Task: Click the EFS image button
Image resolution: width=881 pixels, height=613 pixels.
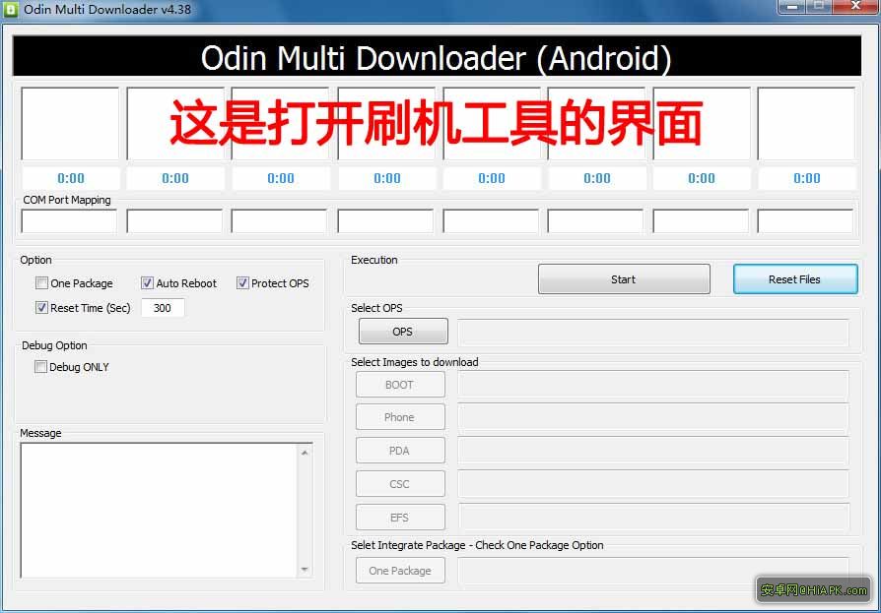Action: click(x=400, y=518)
